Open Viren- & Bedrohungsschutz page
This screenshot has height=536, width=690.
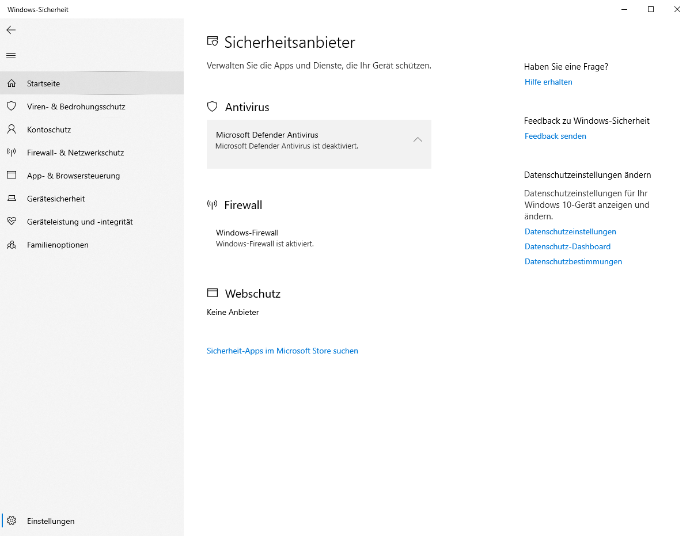(x=92, y=107)
